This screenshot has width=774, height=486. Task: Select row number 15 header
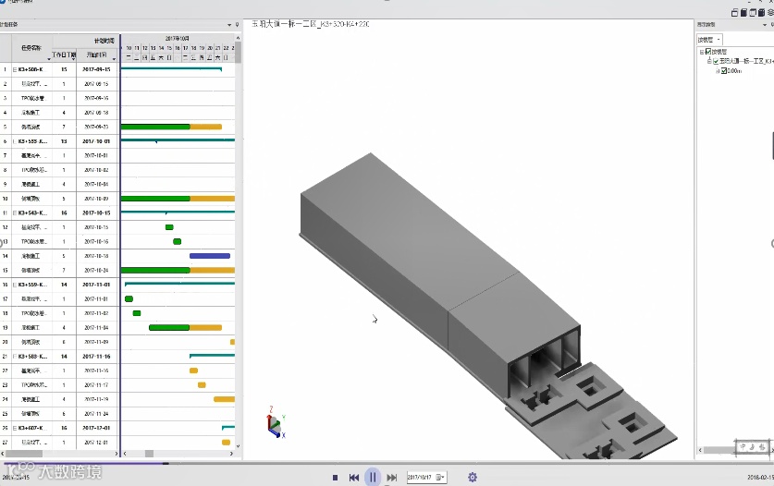click(x=6, y=271)
